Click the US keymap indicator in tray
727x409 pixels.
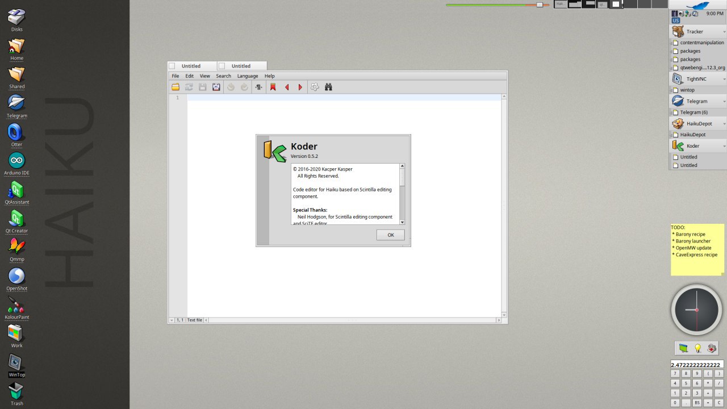pos(676,20)
